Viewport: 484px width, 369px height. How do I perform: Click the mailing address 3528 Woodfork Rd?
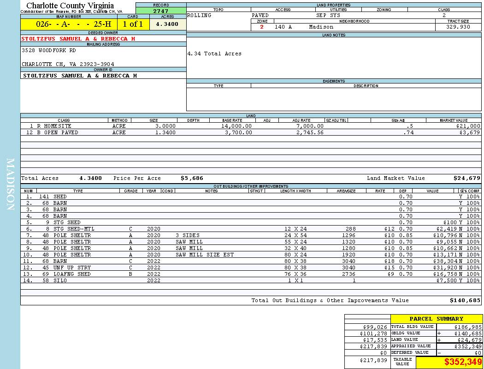coord(49,51)
